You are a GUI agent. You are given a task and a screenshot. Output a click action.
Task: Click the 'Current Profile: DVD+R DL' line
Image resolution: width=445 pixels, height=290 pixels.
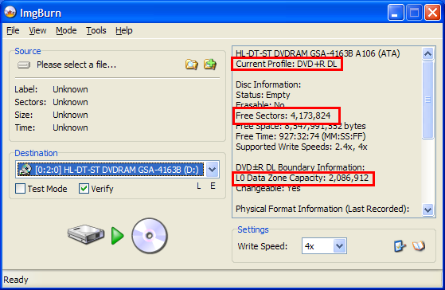tap(287, 64)
